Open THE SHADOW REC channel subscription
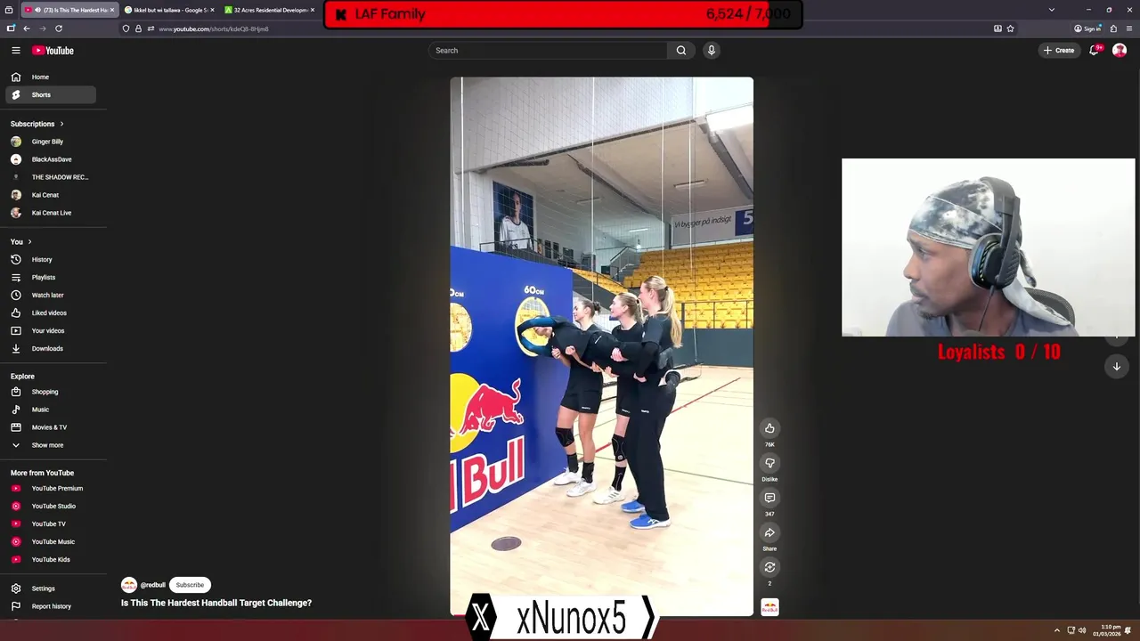The image size is (1140, 641). pyautogui.click(x=51, y=177)
